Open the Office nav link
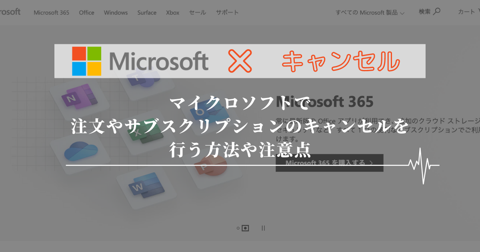The image size is (480, 252). pos(86,12)
